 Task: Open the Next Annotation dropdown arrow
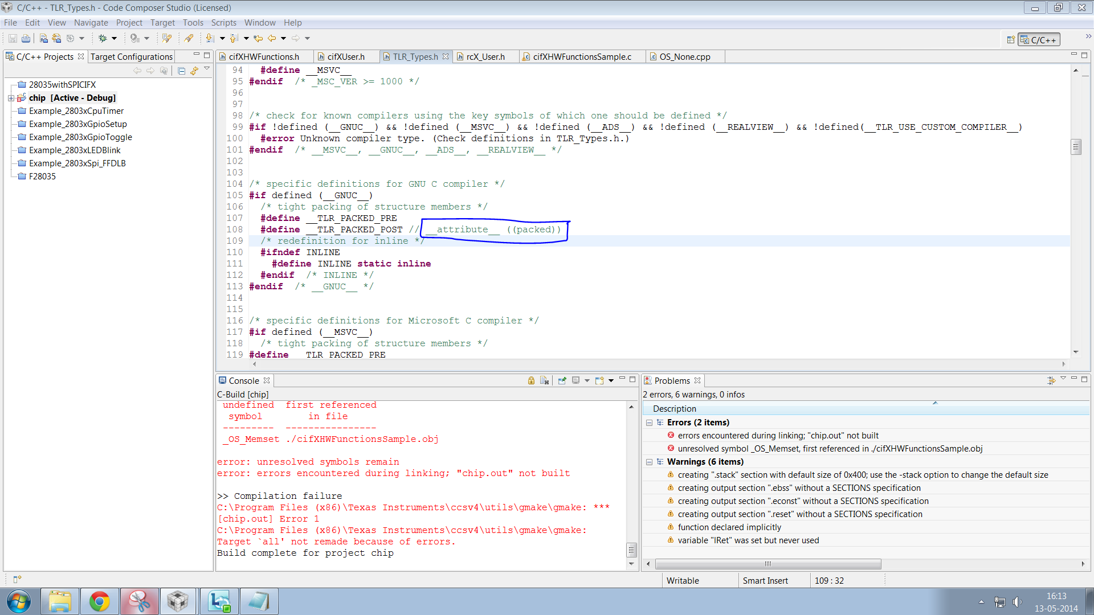(222, 38)
